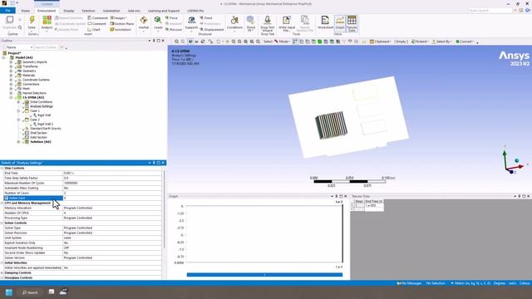Expand the Solution (A6) tree node

pyautogui.click(x=18, y=142)
